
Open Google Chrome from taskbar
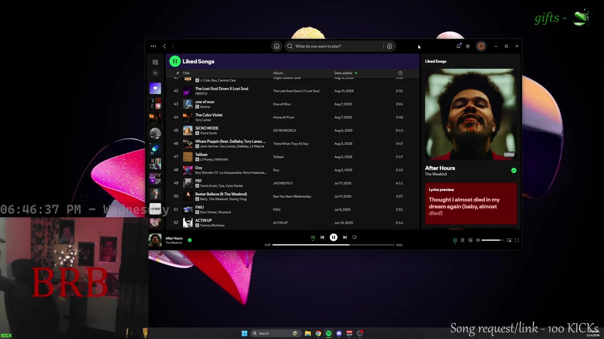318,333
